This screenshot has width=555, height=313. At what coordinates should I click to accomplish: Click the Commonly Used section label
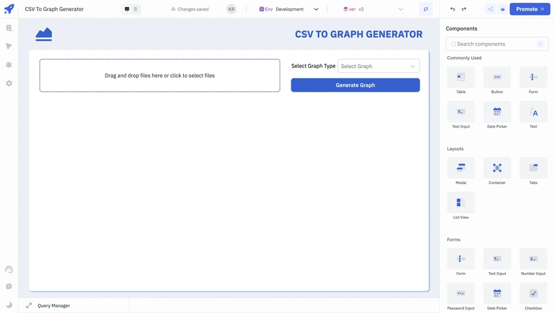point(464,58)
